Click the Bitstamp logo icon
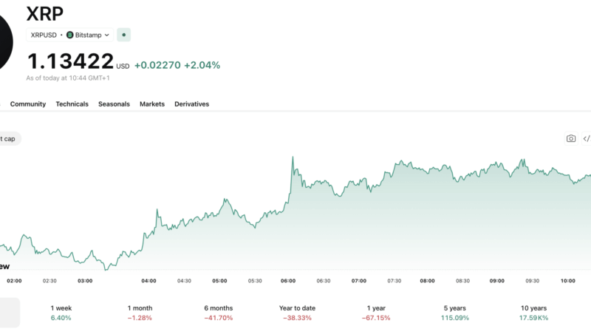 (69, 35)
